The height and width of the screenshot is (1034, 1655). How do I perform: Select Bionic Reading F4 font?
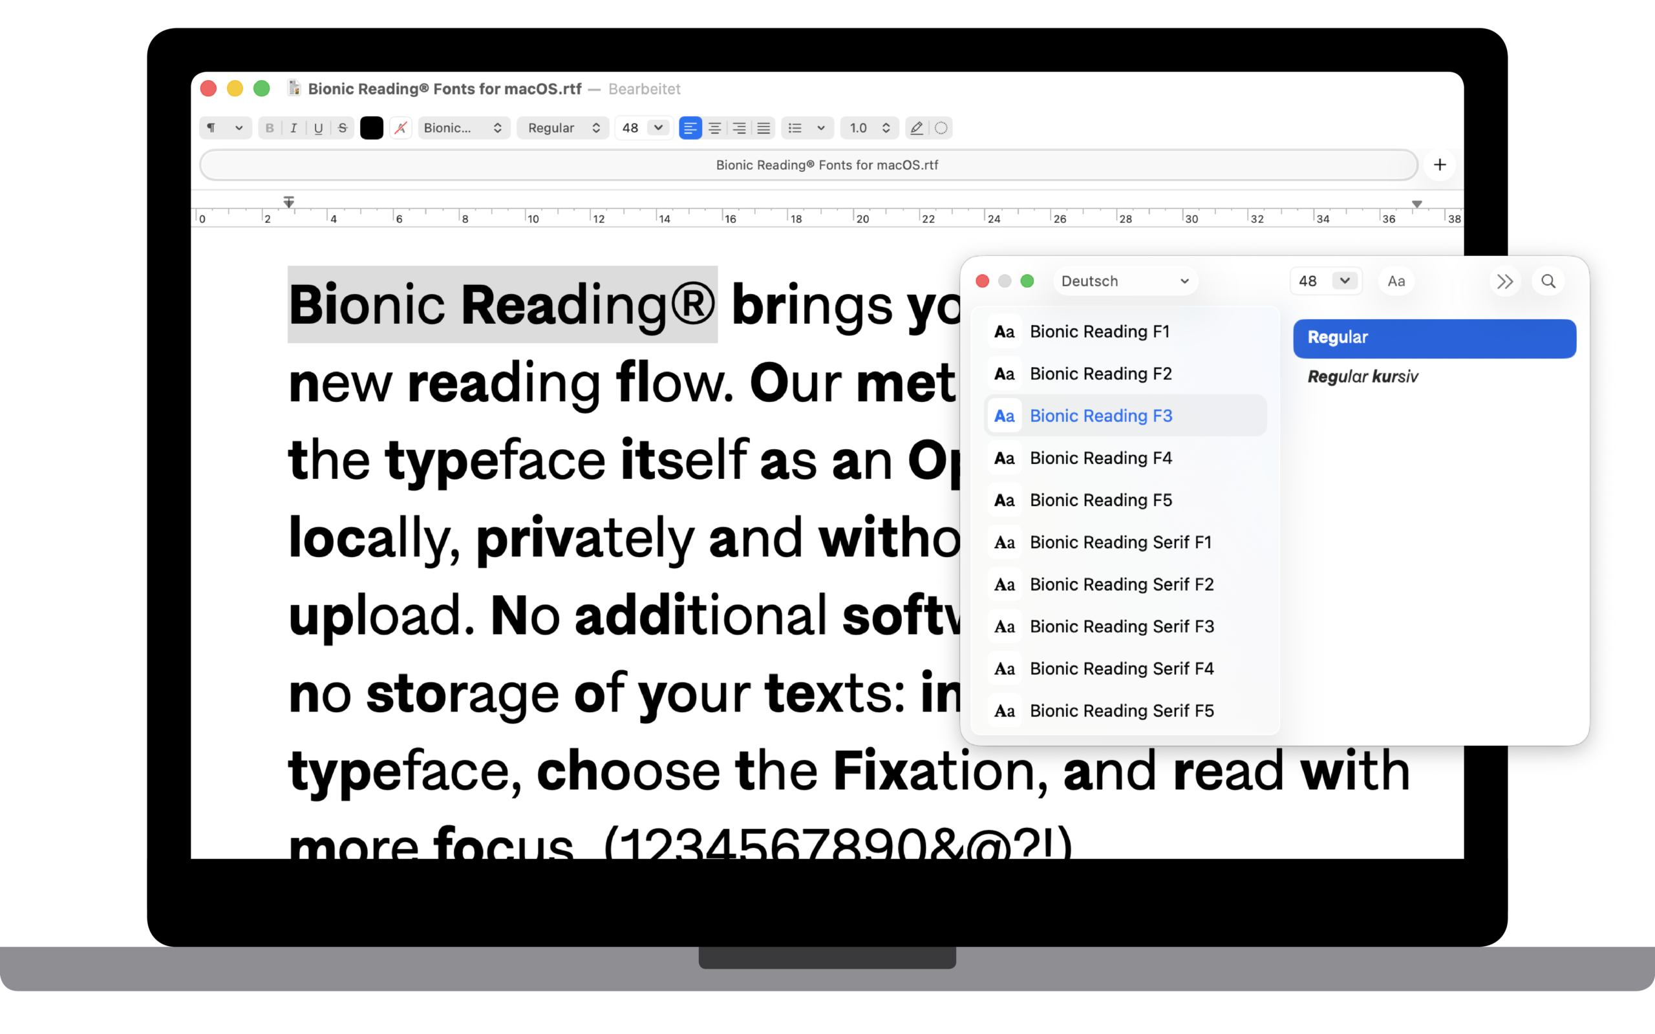(1125, 458)
